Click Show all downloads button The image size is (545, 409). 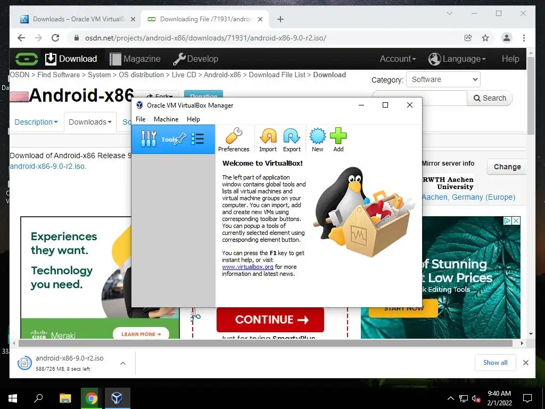495,363
